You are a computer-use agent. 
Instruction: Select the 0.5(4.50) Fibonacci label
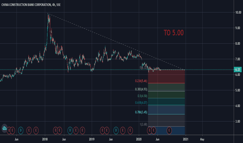(142, 96)
